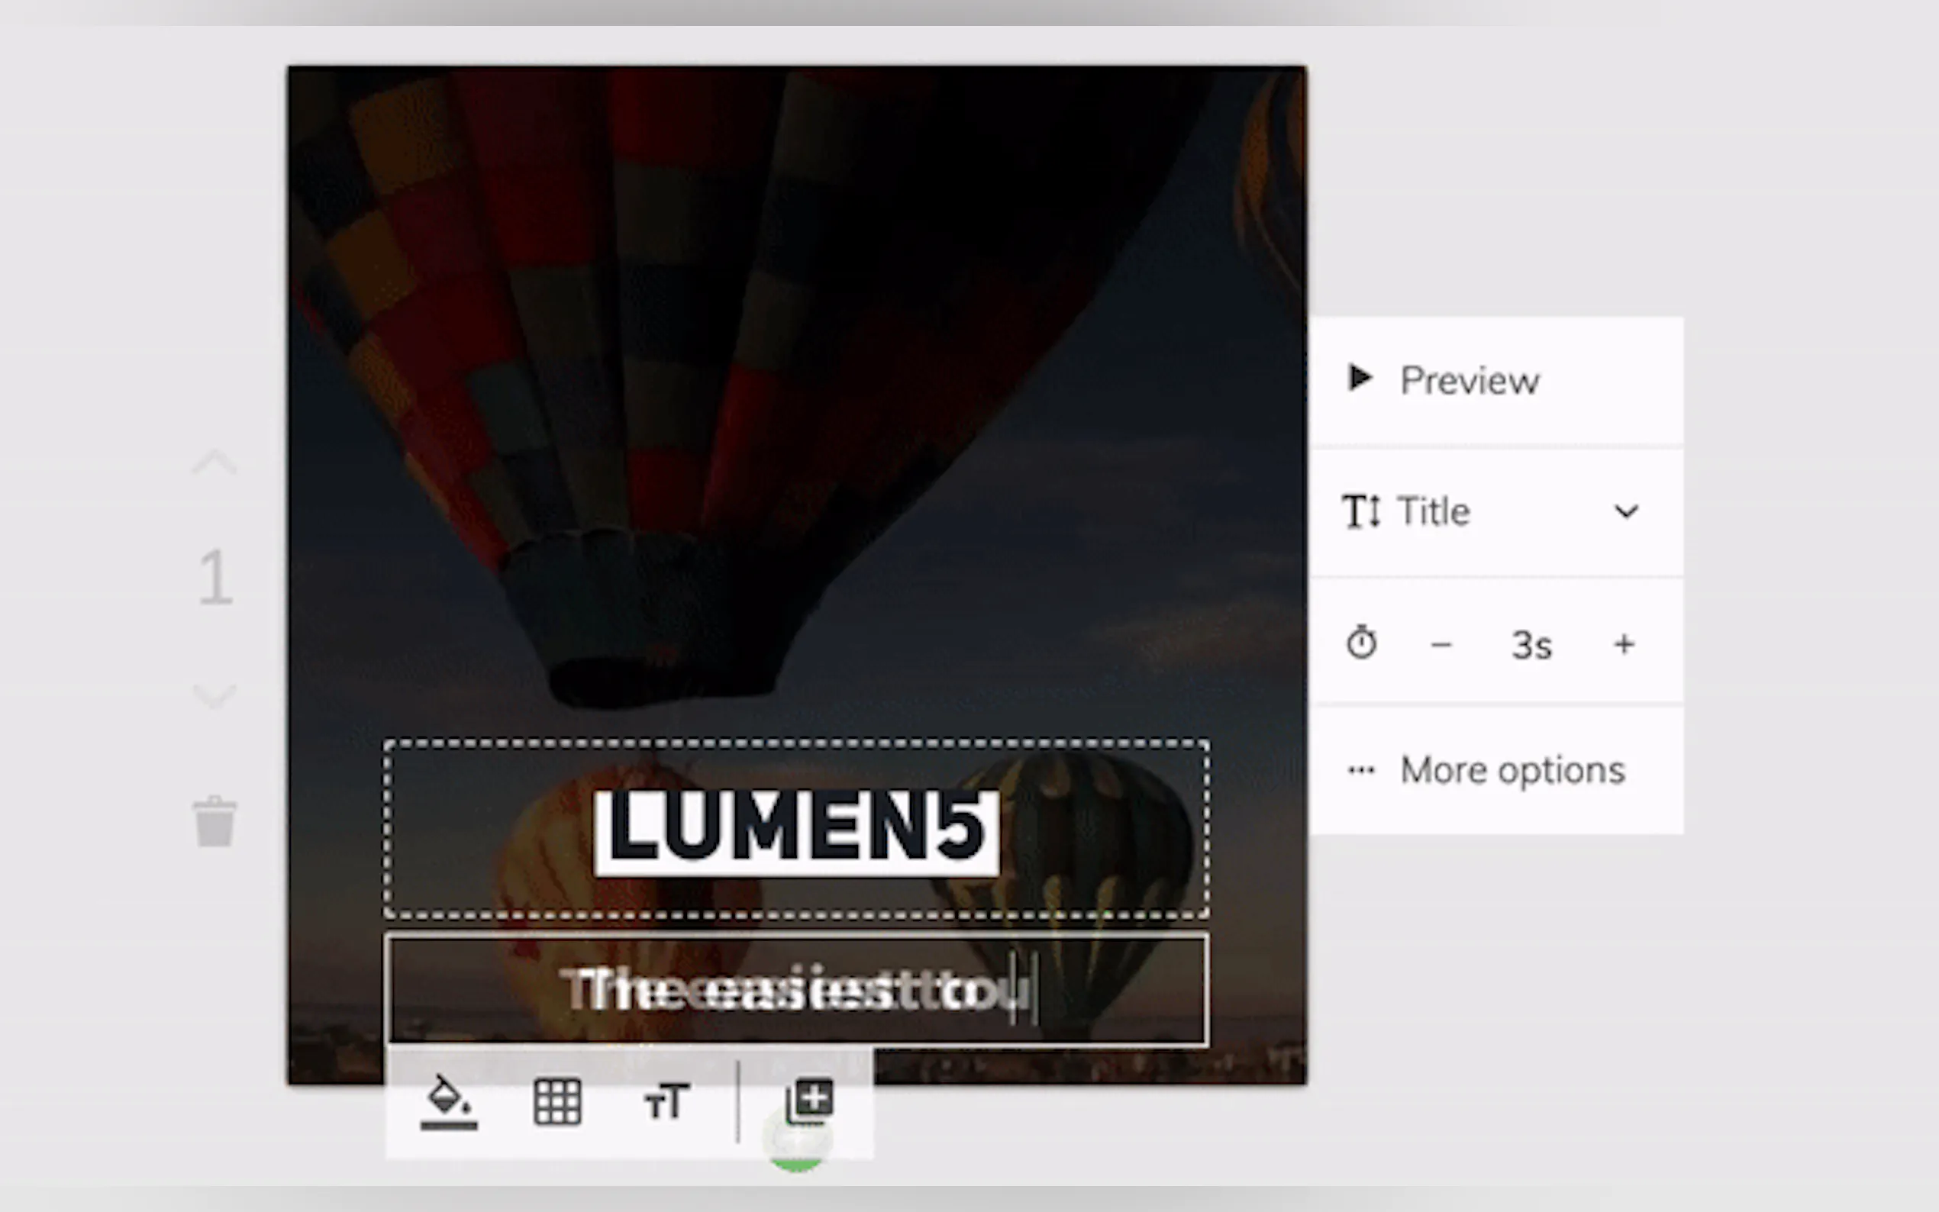Open the grid text position icon

tap(557, 1101)
